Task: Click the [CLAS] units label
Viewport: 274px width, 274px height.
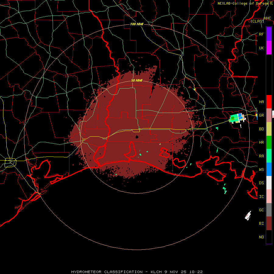Action: click(x=257, y=21)
